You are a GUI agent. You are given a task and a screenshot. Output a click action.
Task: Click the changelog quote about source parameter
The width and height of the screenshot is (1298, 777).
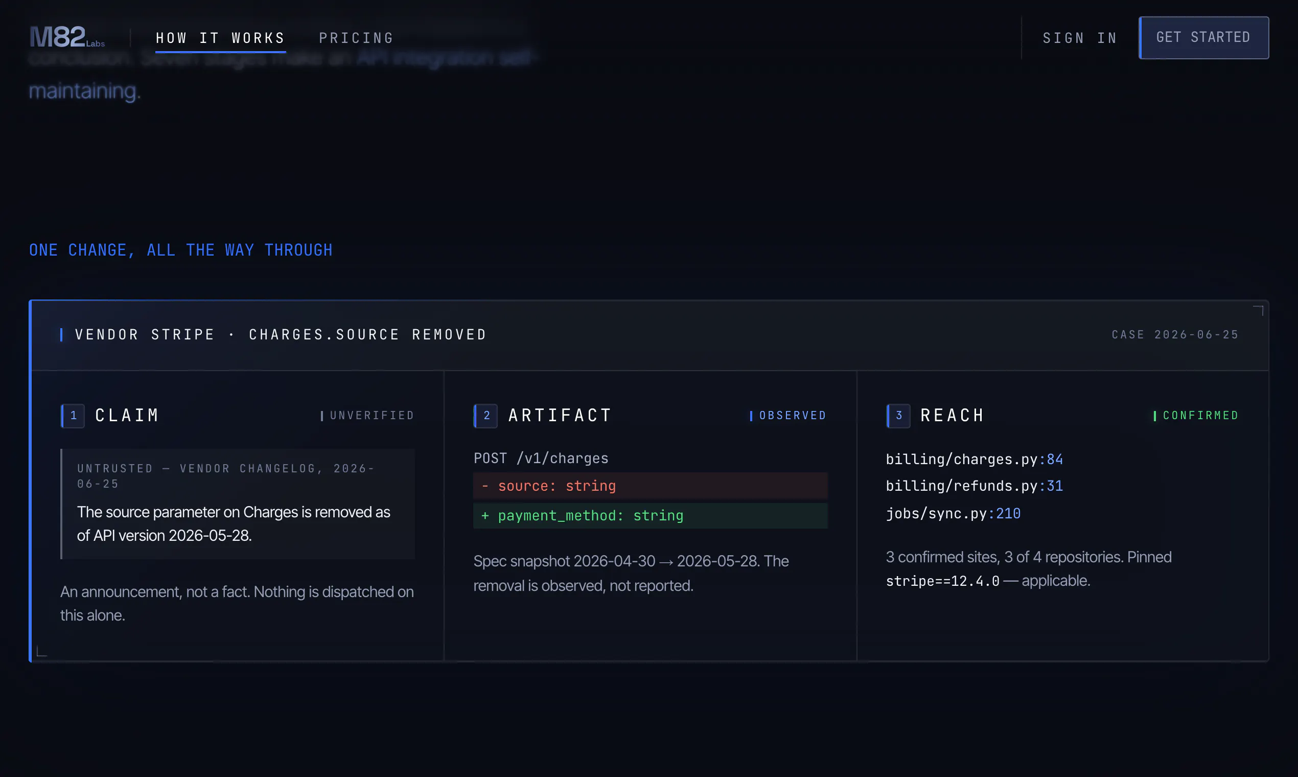pos(234,523)
